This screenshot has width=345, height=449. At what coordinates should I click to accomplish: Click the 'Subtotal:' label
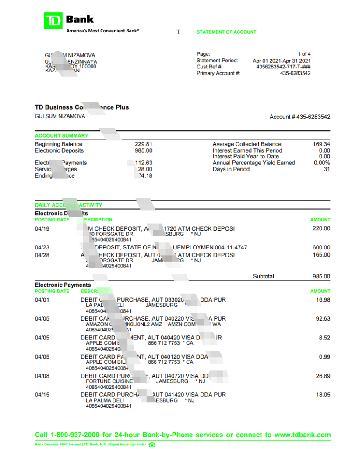(x=264, y=276)
